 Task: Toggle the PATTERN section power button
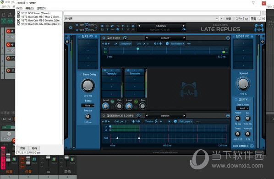104,38
